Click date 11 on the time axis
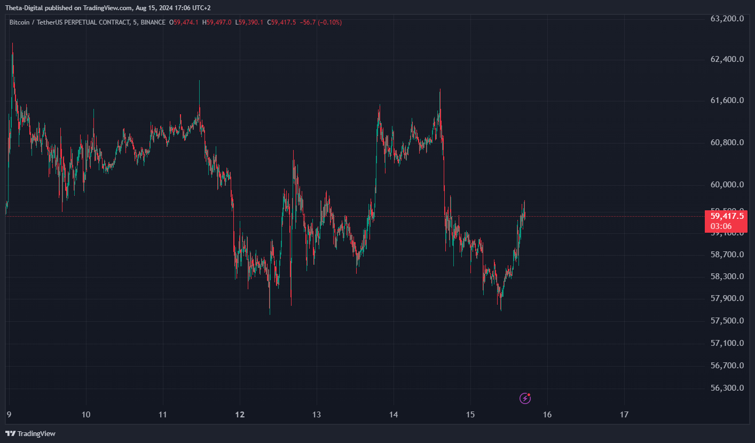755x443 pixels. click(163, 414)
